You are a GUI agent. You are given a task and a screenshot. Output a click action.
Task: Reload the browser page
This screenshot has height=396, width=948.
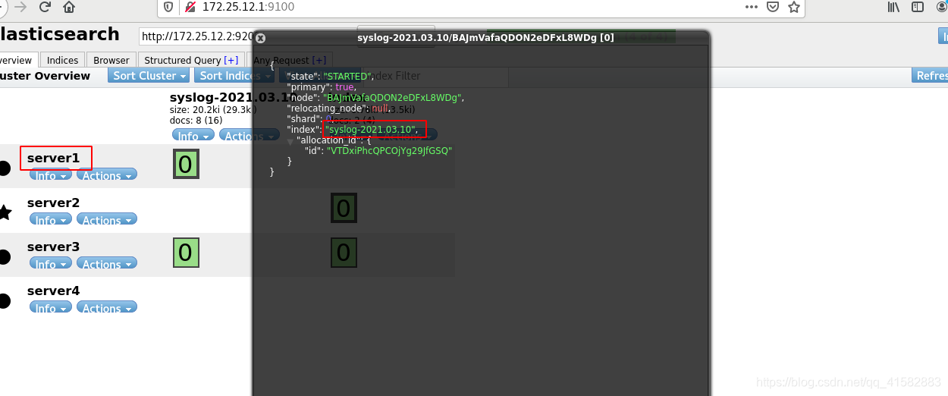pos(45,8)
